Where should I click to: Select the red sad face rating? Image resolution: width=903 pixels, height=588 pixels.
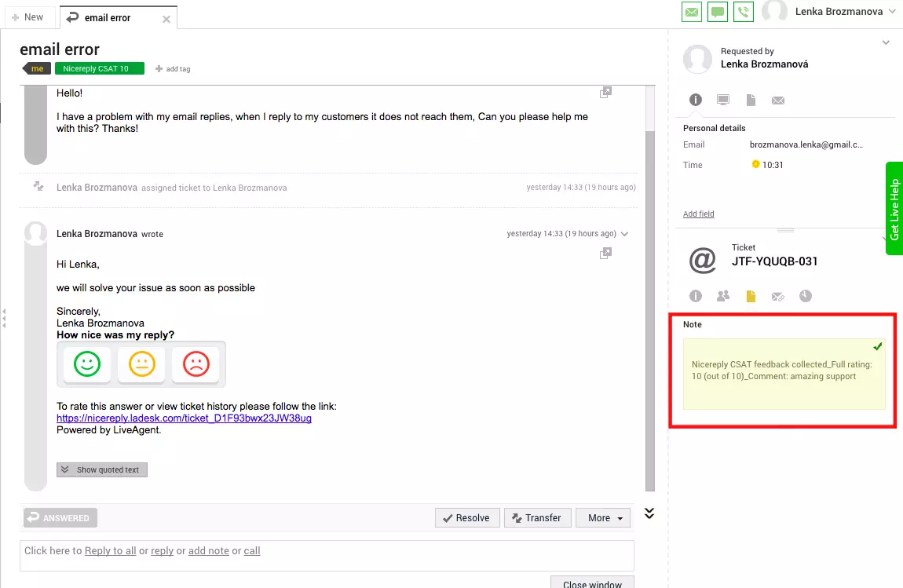[196, 363]
